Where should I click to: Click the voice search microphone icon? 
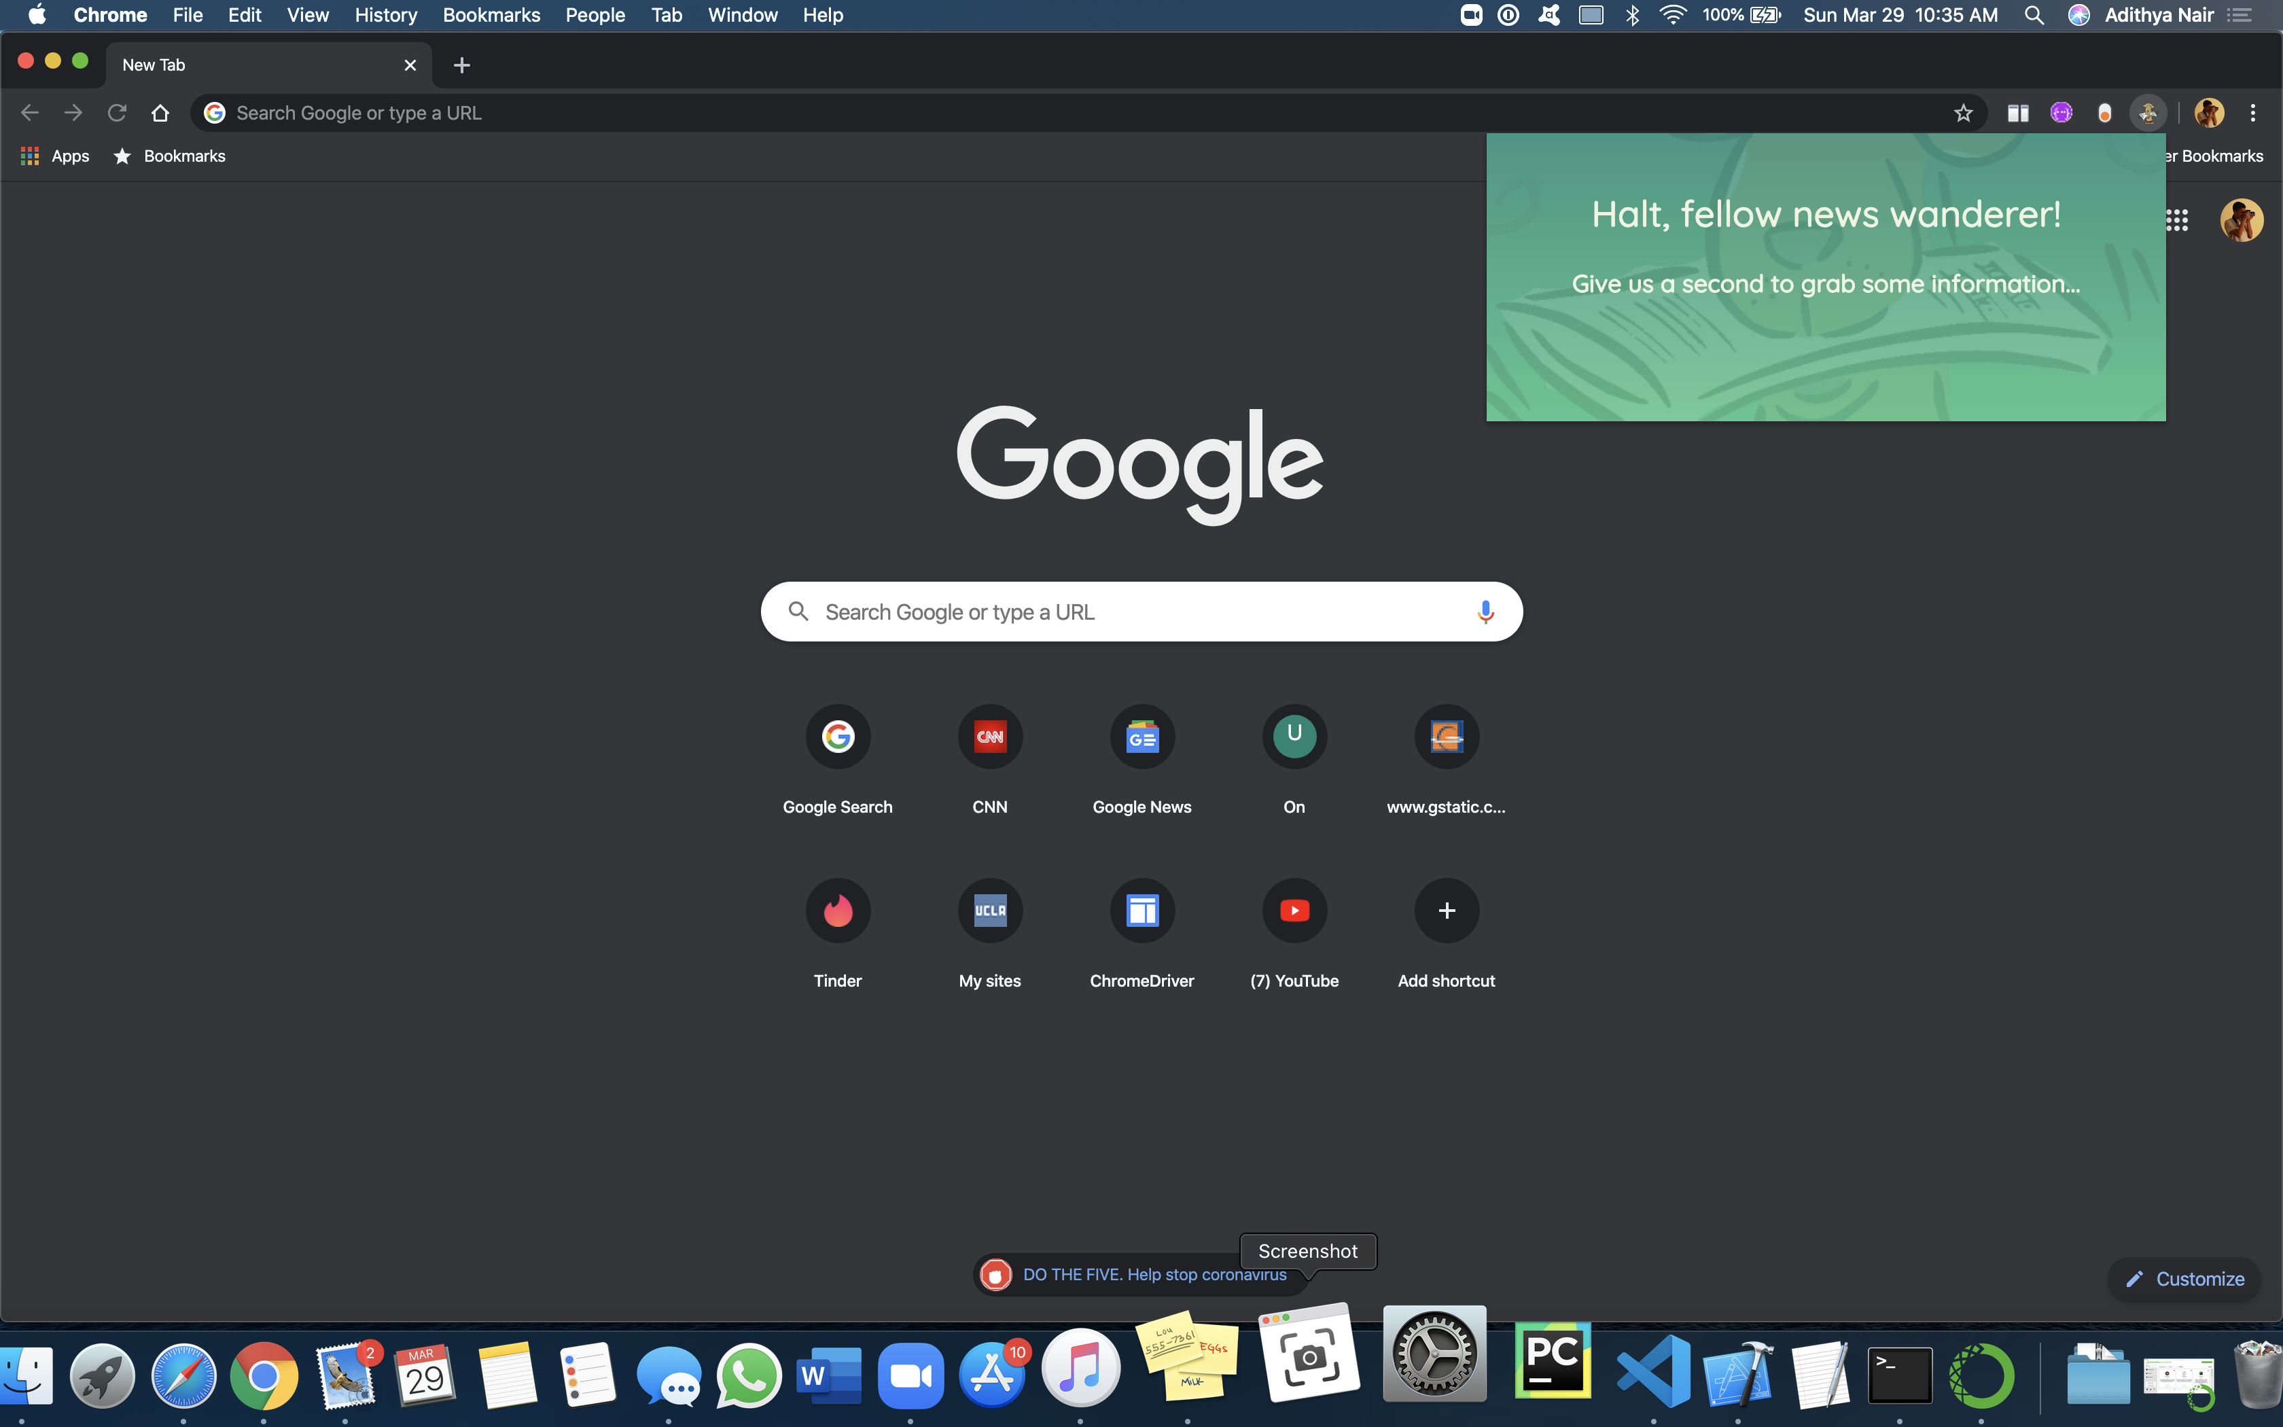point(1485,612)
